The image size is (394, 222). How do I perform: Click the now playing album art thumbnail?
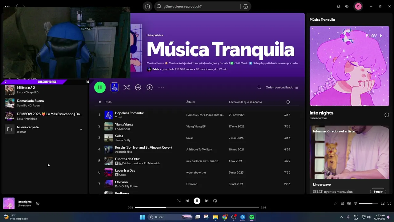click(9, 203)
